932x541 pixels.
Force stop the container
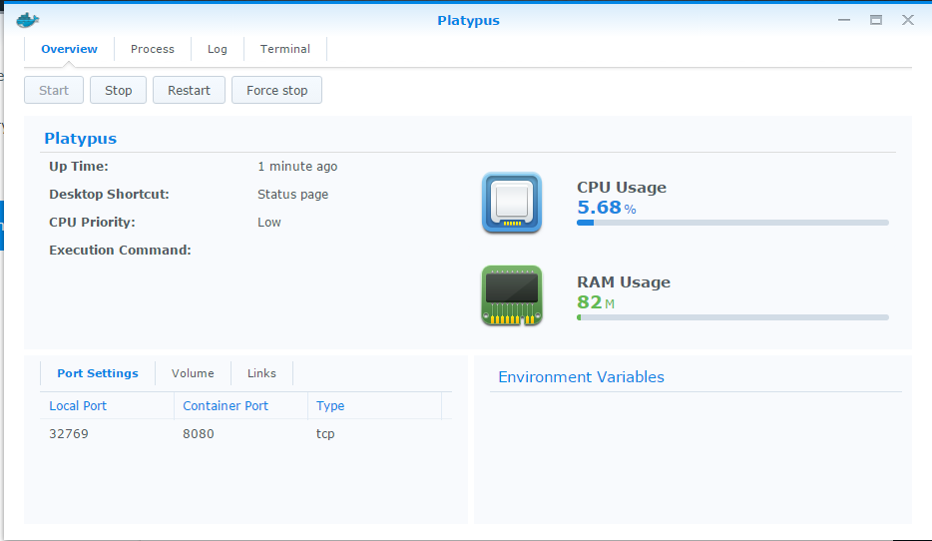276,90
